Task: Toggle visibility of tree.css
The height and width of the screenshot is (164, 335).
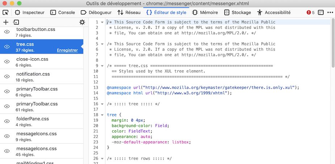Action: coord(7,47)
